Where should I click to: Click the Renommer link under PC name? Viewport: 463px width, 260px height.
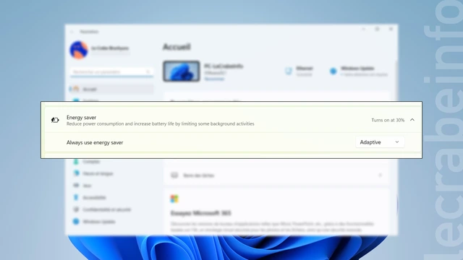point(214,79)
